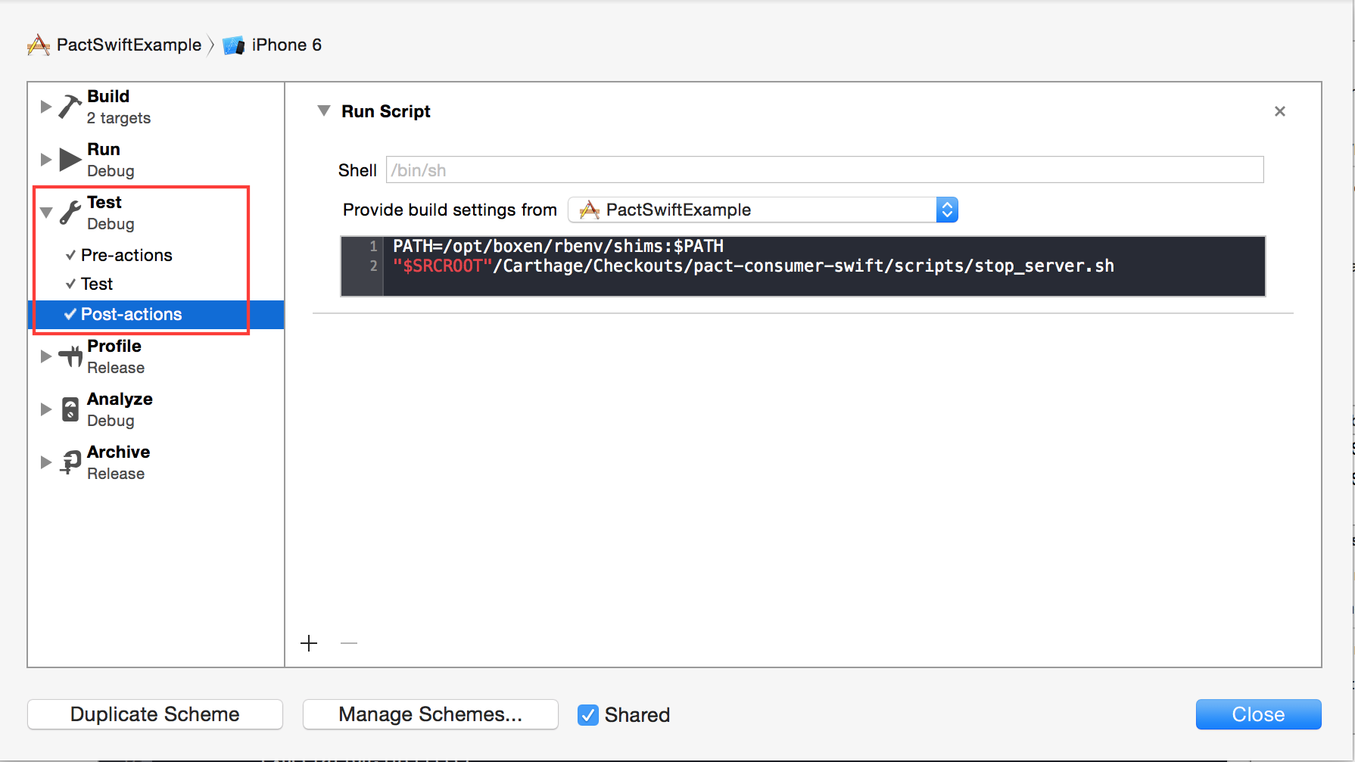Expand the Build section
This screenshot has height=762, width=1355.
[x=46, y=107]
